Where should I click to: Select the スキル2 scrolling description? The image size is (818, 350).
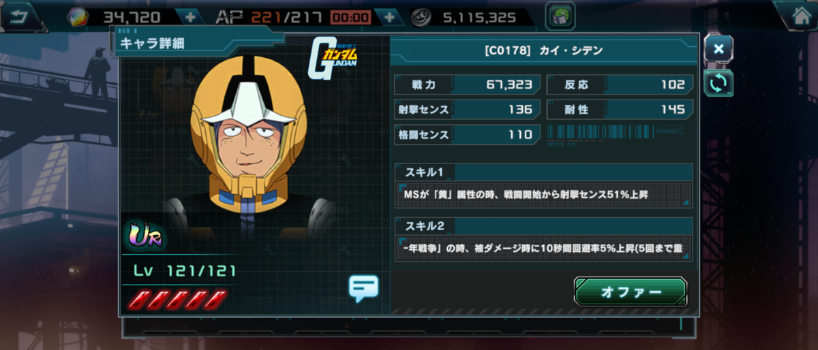(543, 247)
